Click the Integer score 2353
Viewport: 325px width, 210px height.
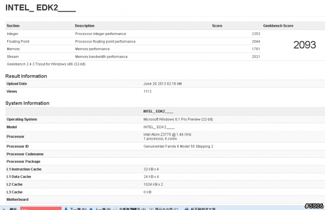[x=256, y=34]
